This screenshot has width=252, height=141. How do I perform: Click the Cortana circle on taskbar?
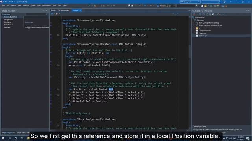click(x=16, y=138)
